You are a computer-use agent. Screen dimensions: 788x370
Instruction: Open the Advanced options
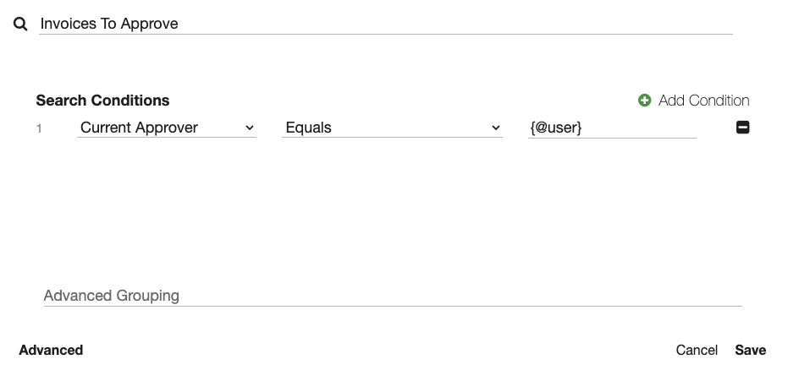[x=51, y=350]
